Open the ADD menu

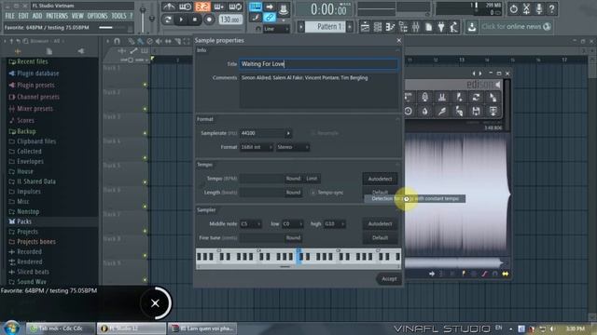click(37, 16)
